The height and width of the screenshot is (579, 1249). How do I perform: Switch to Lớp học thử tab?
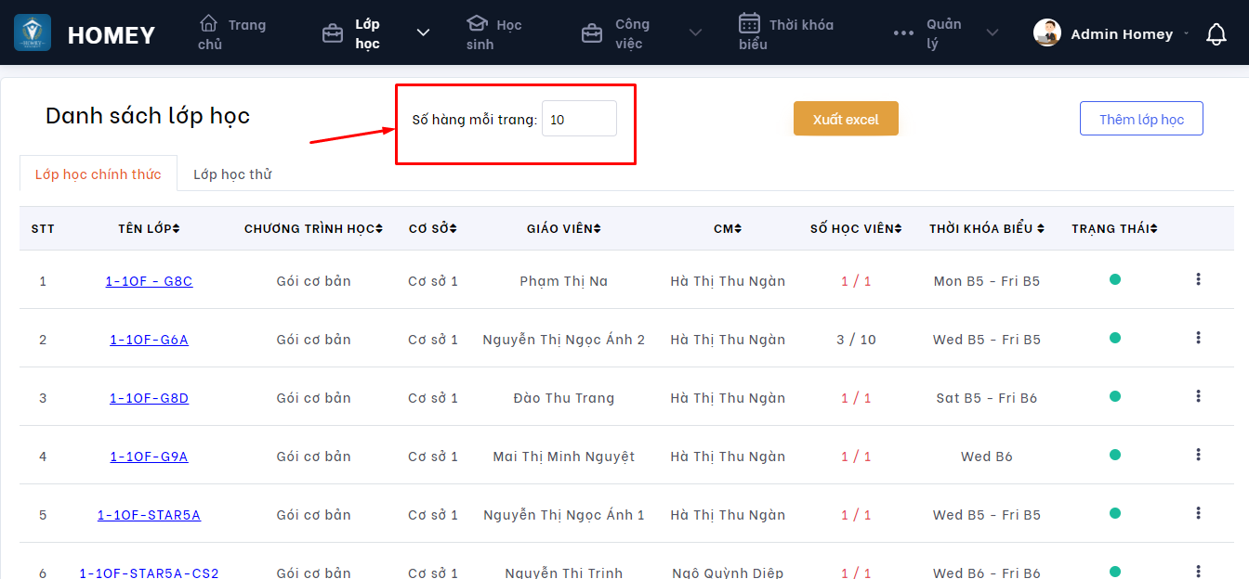(232, 174)
